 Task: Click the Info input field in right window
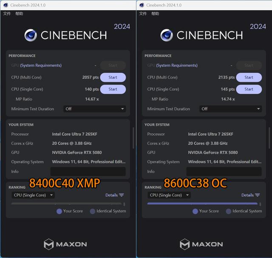pos(224,172)
